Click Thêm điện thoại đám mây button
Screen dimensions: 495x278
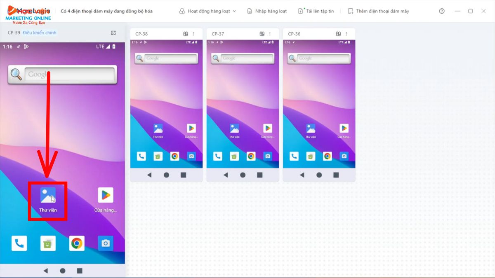click(x=378, y=11)
